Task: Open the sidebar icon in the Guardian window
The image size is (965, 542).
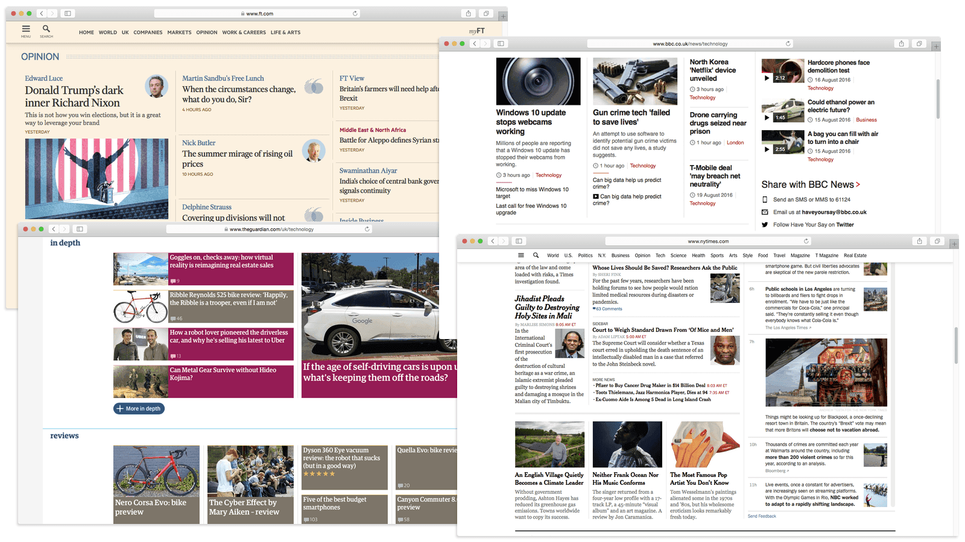Action: point(79,229)
